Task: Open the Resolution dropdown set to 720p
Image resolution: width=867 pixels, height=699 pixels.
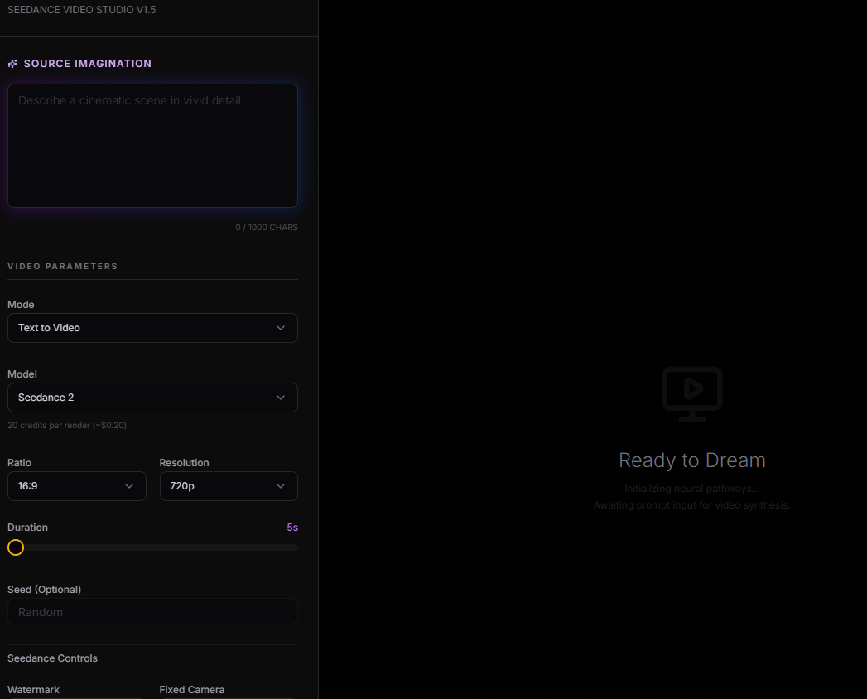Action: point(229,486)
